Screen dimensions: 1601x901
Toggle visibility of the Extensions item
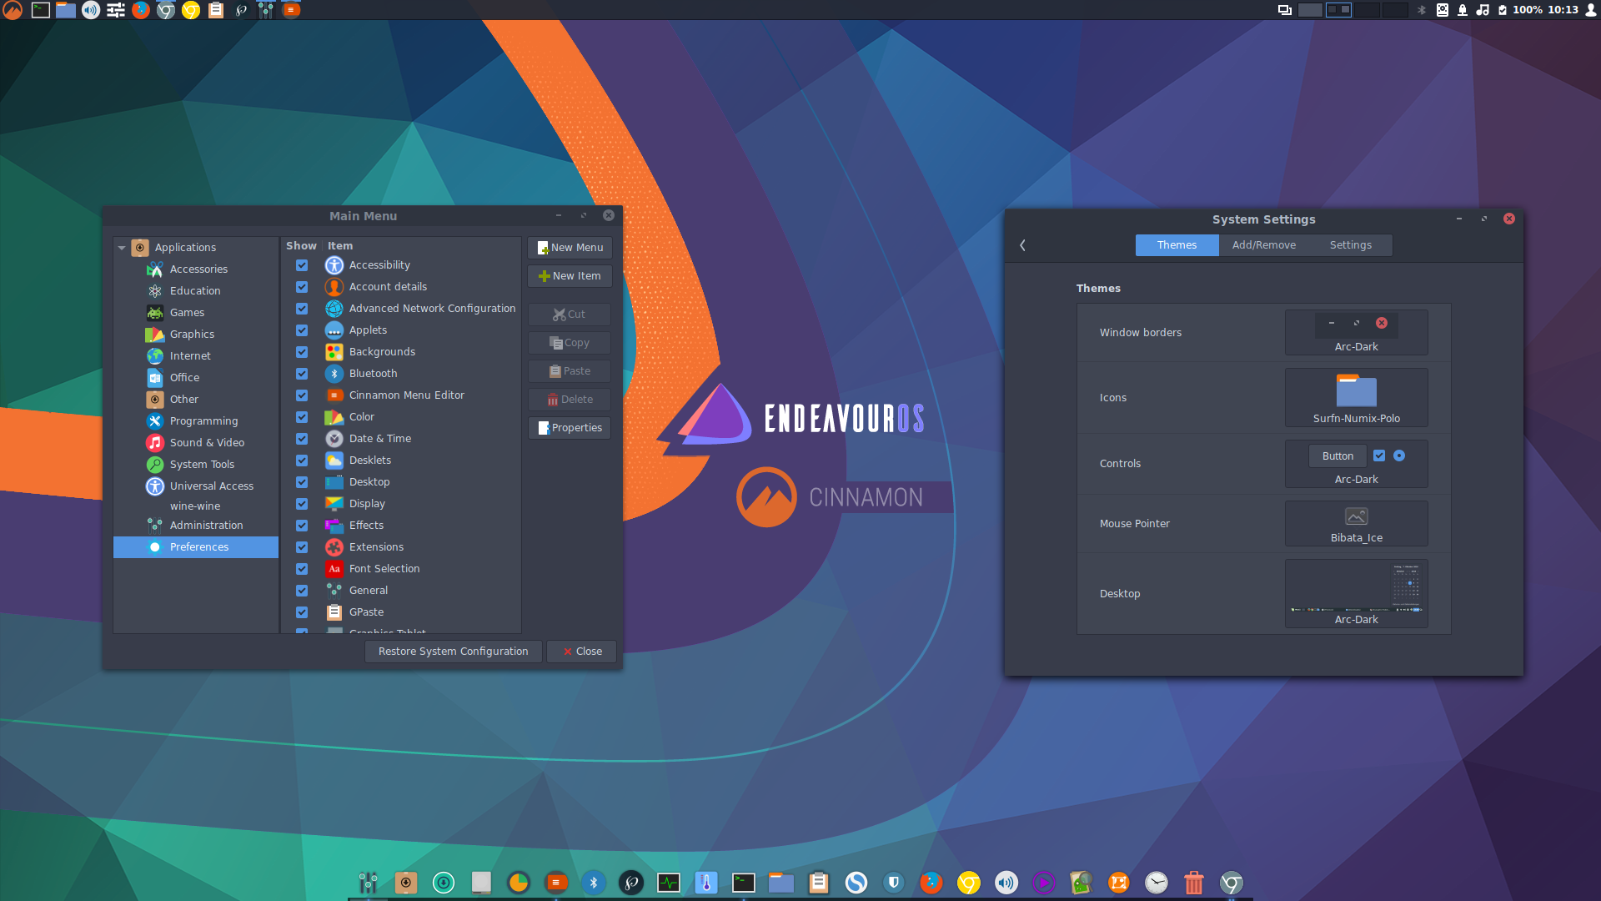301,547
